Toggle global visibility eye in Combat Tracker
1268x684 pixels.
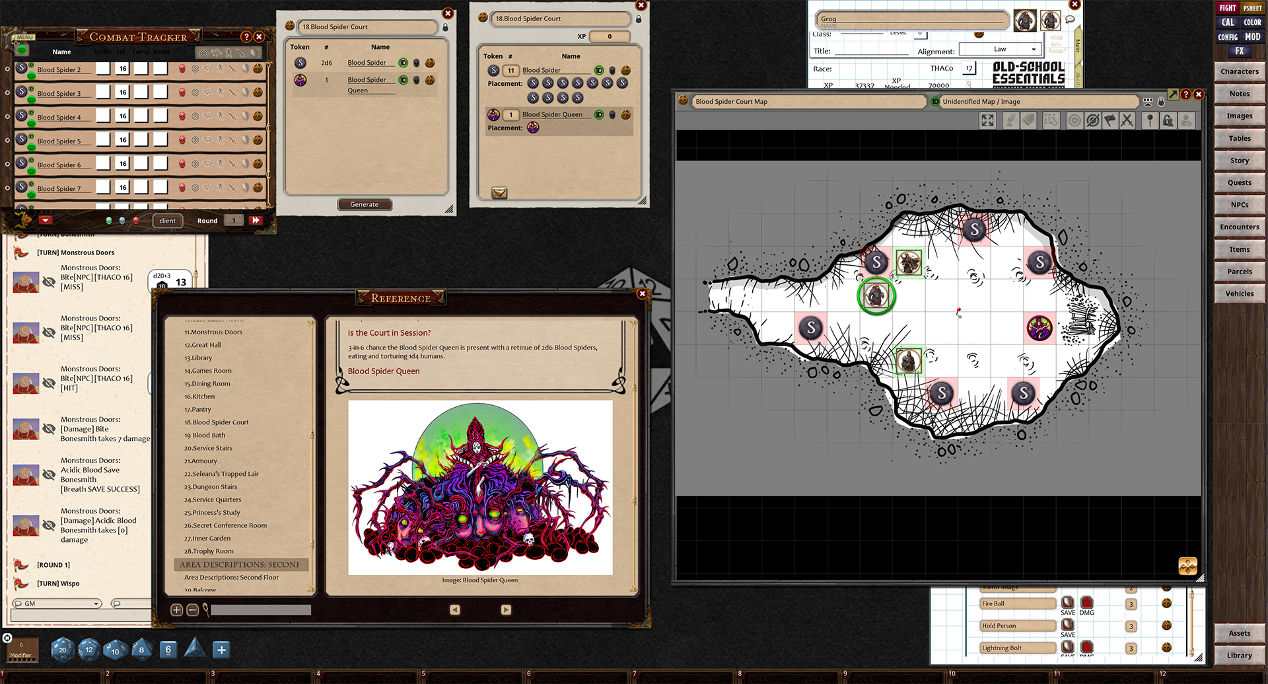(22, 50)
